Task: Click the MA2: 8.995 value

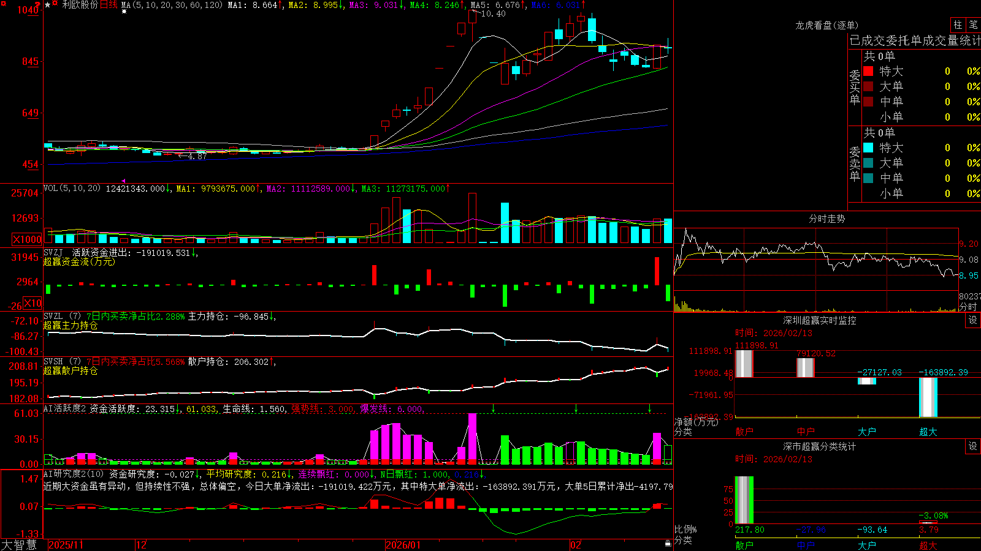Action: pyautogui.click(x=313, y=5)
